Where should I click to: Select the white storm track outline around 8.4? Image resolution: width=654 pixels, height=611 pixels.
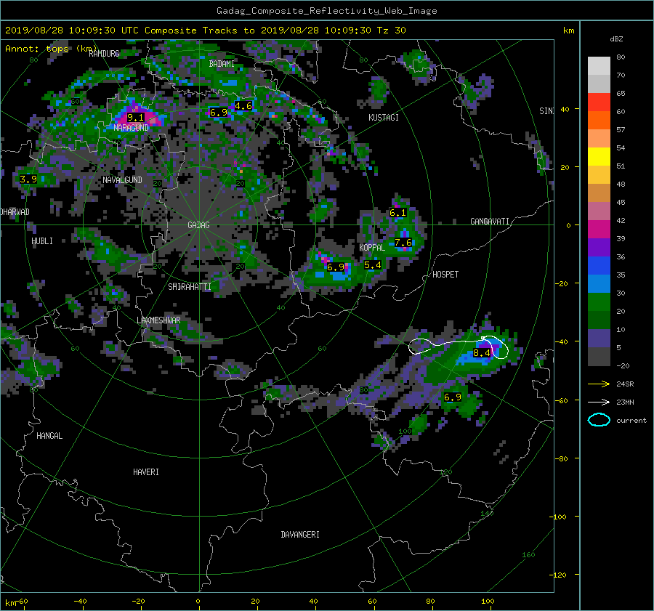coord(459,346)
